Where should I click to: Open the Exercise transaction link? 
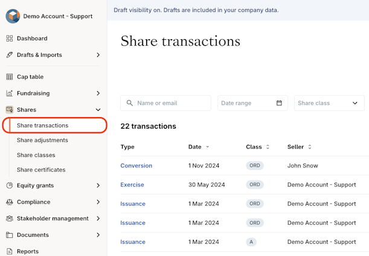click(132, 185)
